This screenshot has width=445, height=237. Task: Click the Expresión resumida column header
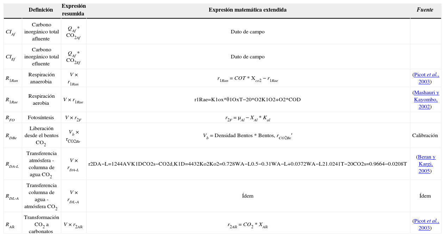(x=73, y=10)
